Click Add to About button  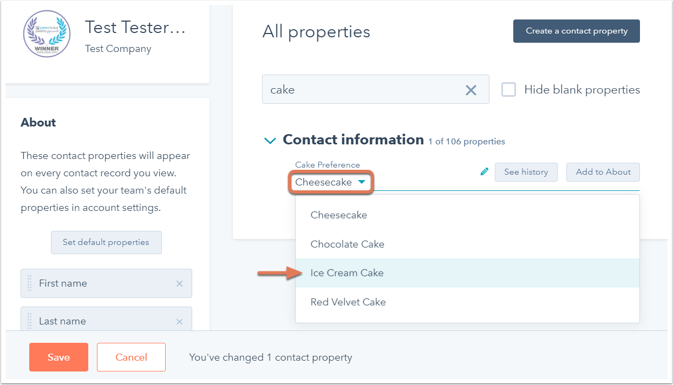(603, 172)
